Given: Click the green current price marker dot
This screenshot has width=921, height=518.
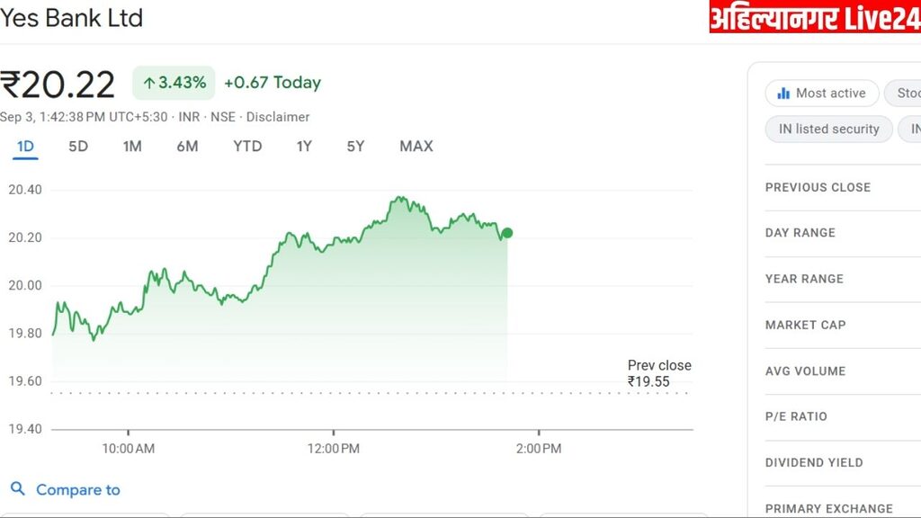Looking at the screenshot, I should click(x=507, y=233).
